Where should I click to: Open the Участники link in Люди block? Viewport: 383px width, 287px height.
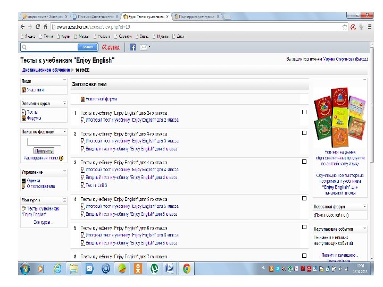pos(36,90)
